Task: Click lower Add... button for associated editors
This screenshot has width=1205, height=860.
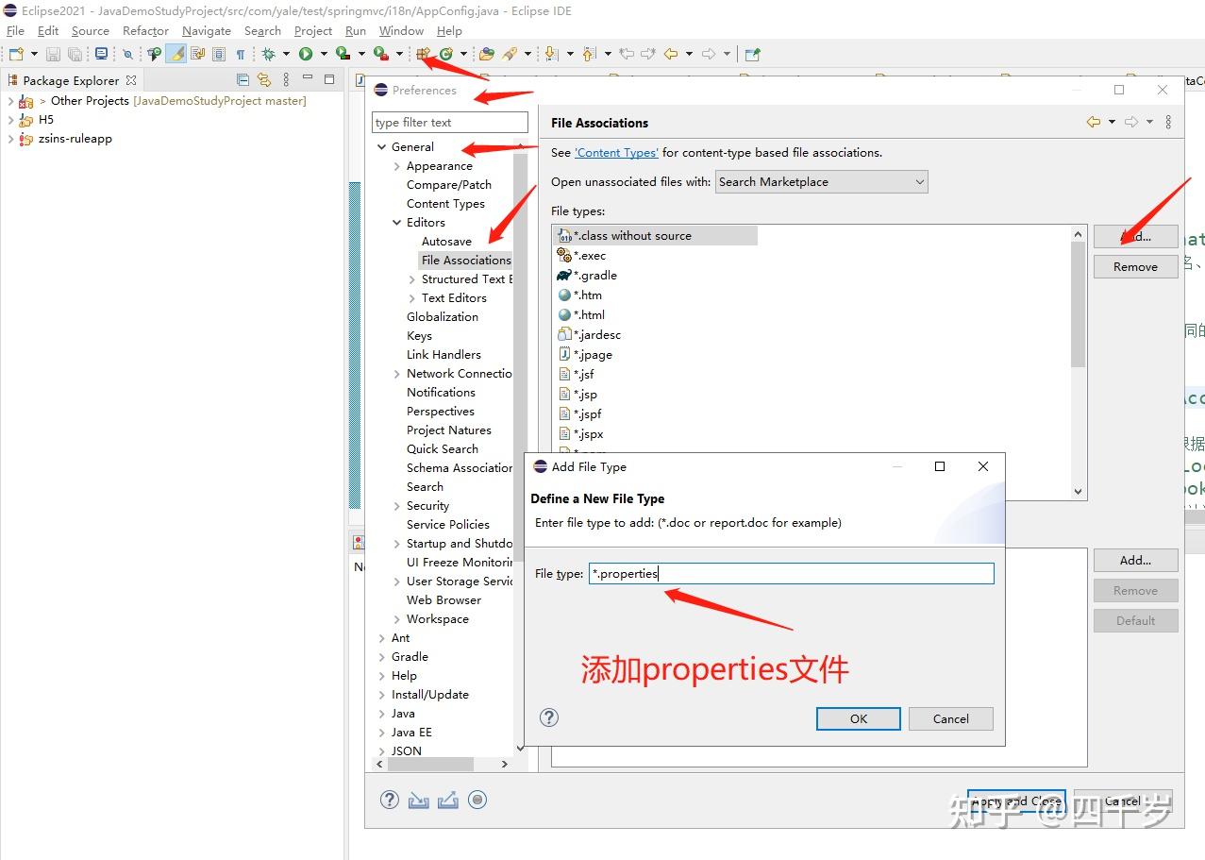Action: pyautogui.click(x=1136, y=560)
